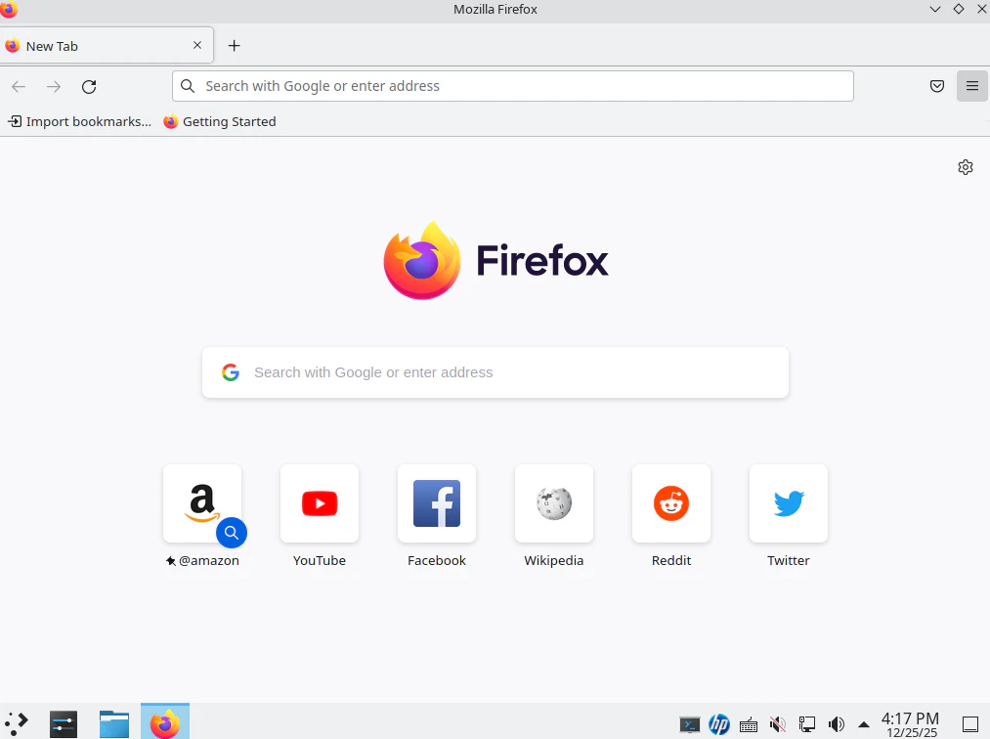
Task: Open a new tab with plus button
Action: point(234,46)
